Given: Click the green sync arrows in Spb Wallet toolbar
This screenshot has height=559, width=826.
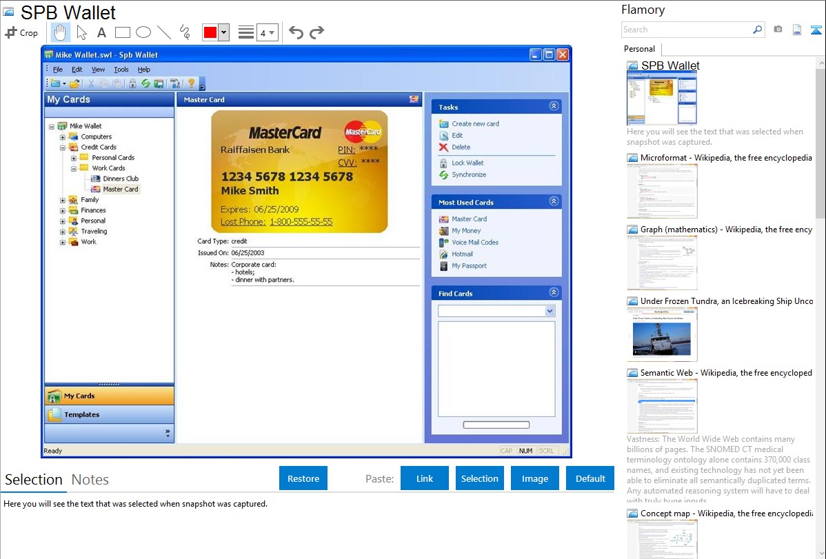Looking at the screenshot, I should click(x=145, y=83).
